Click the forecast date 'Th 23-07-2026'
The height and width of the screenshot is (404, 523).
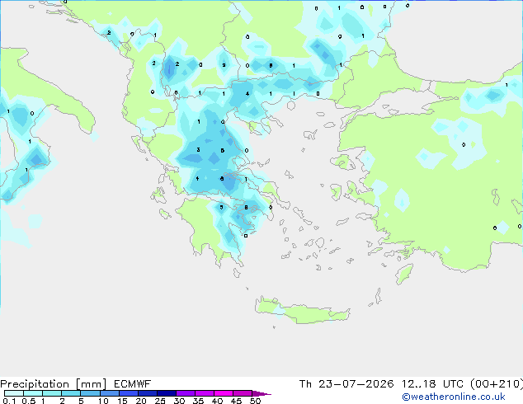tap(346, 384)
